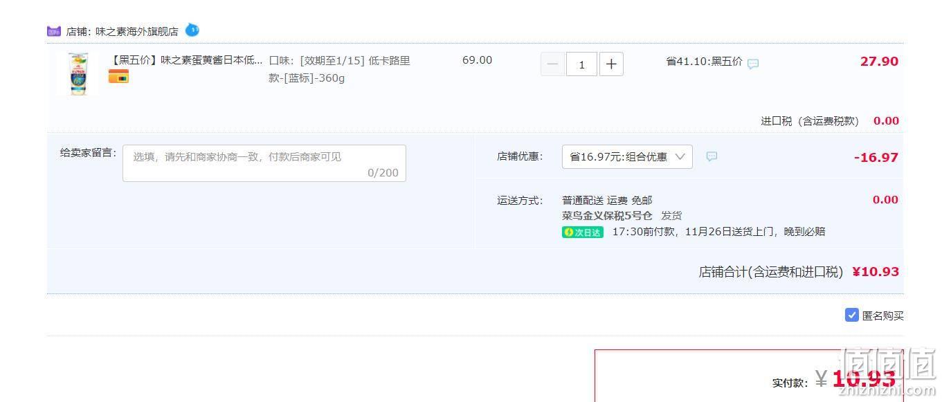Click the comment icon beside store discount dropdown
The height and width of the screenshot is (402, 942).
[x=712, y=157]
